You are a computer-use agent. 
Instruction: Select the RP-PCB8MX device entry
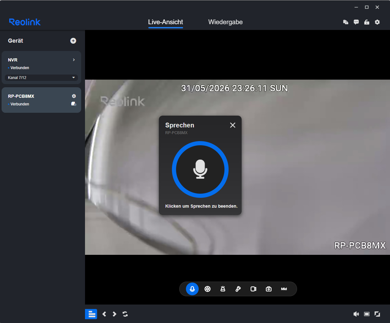pyautogui.click(x=41, y=100)
